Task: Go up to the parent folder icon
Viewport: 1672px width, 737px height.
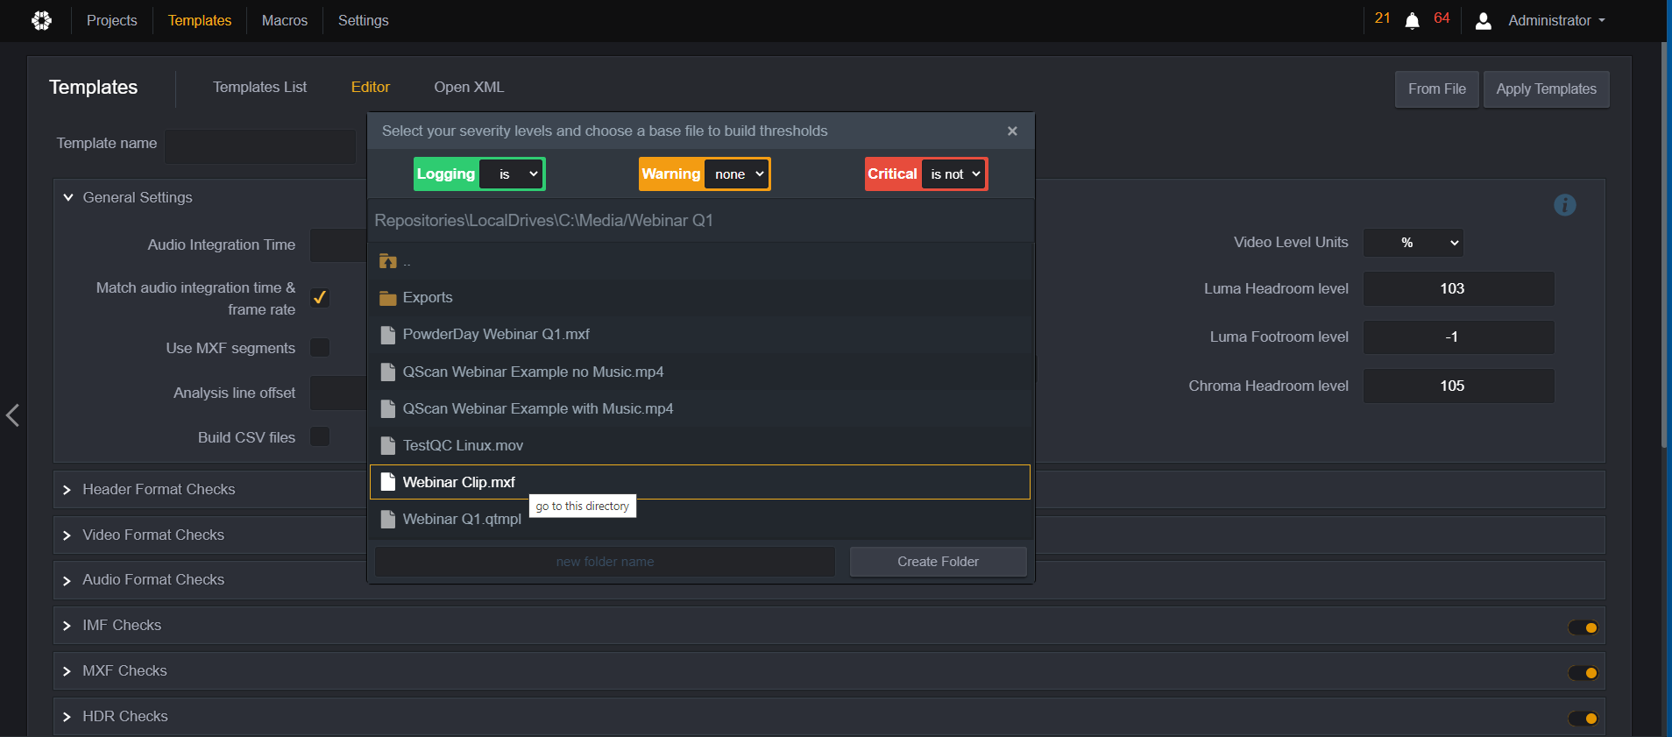Action: tap(388, 260)
